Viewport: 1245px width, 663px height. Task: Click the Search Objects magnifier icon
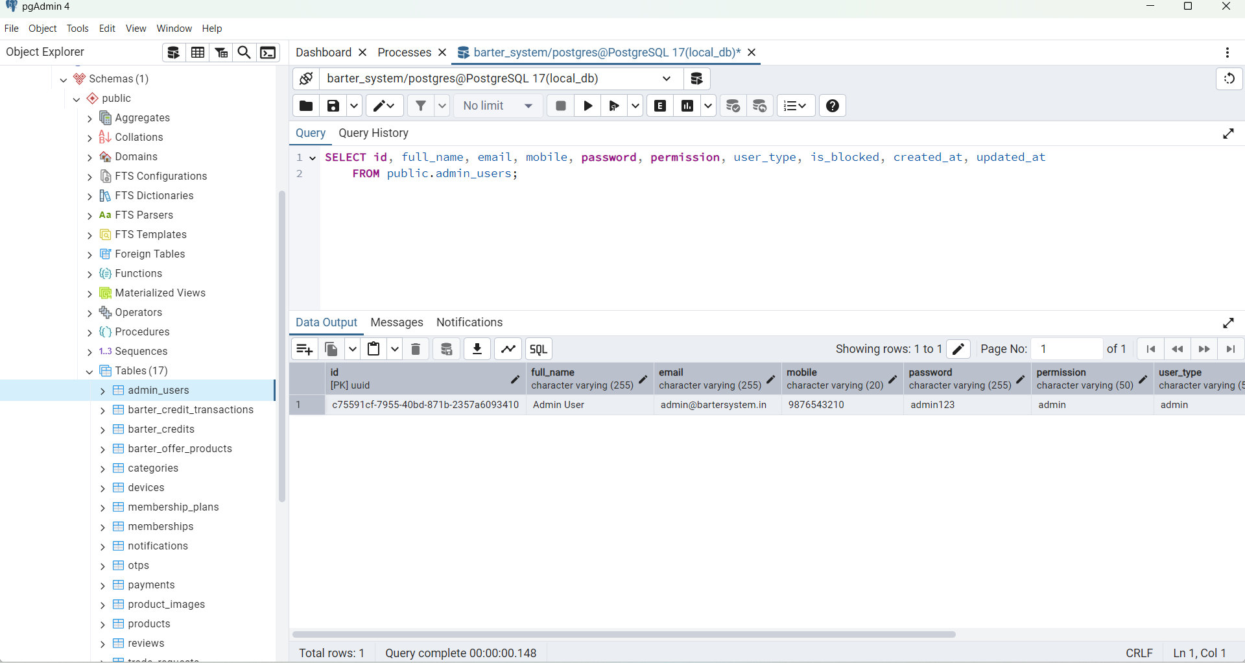pos(244,53)
